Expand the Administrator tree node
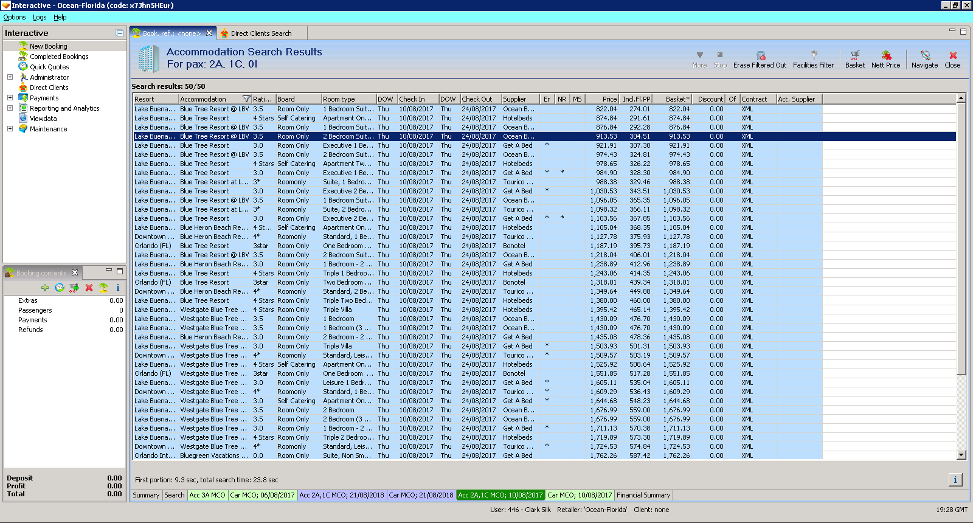Screen dimensions: 973x523 coord(10,77)
